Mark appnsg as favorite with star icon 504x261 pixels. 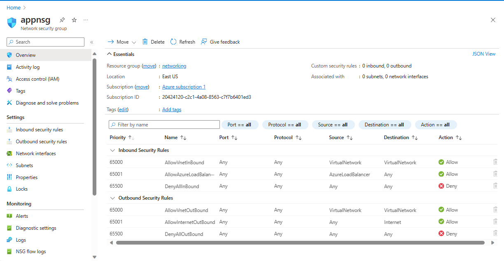(74, 20)
